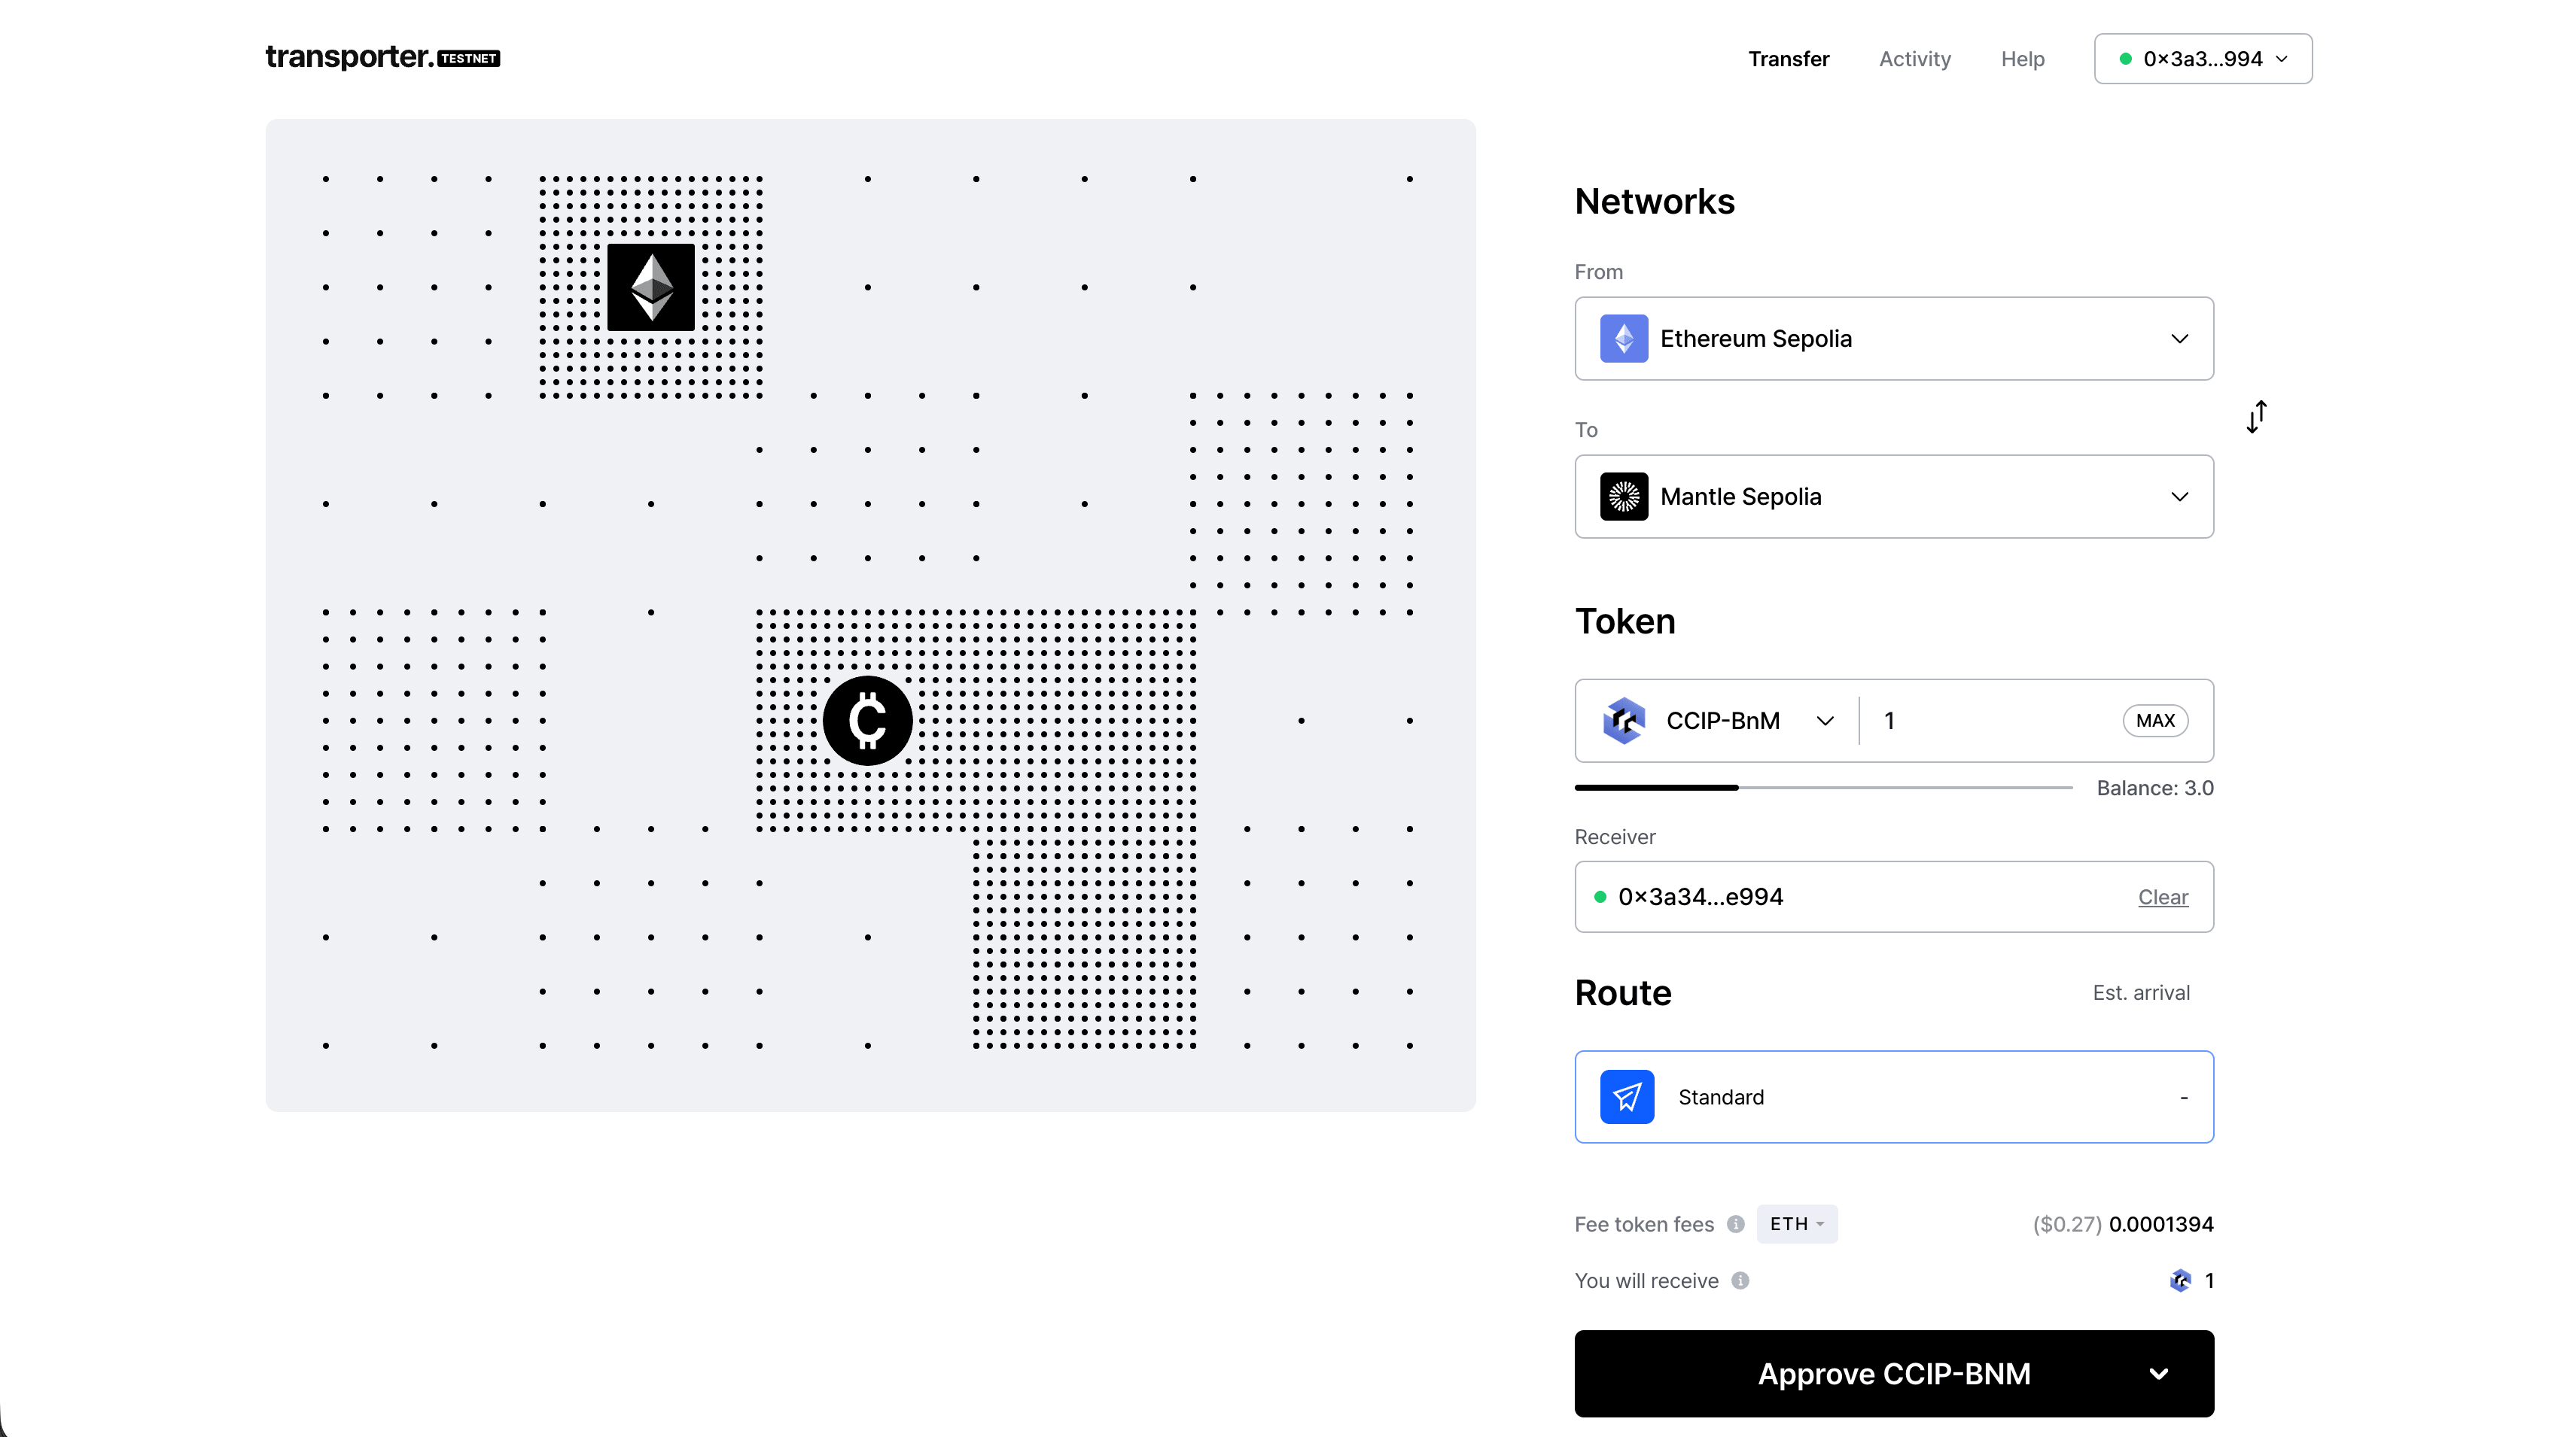Open the Help page
Viewport: 2576px width, 1437px height.
tap(2022, 59)
